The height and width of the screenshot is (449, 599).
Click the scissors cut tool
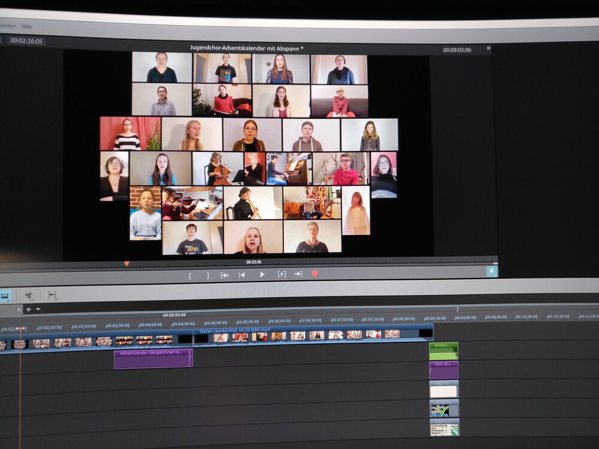point(29,295)
